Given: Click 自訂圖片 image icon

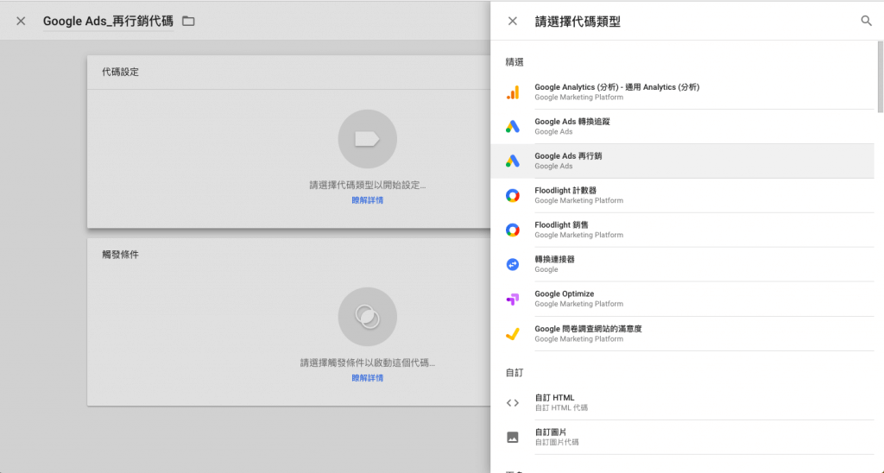Looking at the screenshot, I should point(513,438).
